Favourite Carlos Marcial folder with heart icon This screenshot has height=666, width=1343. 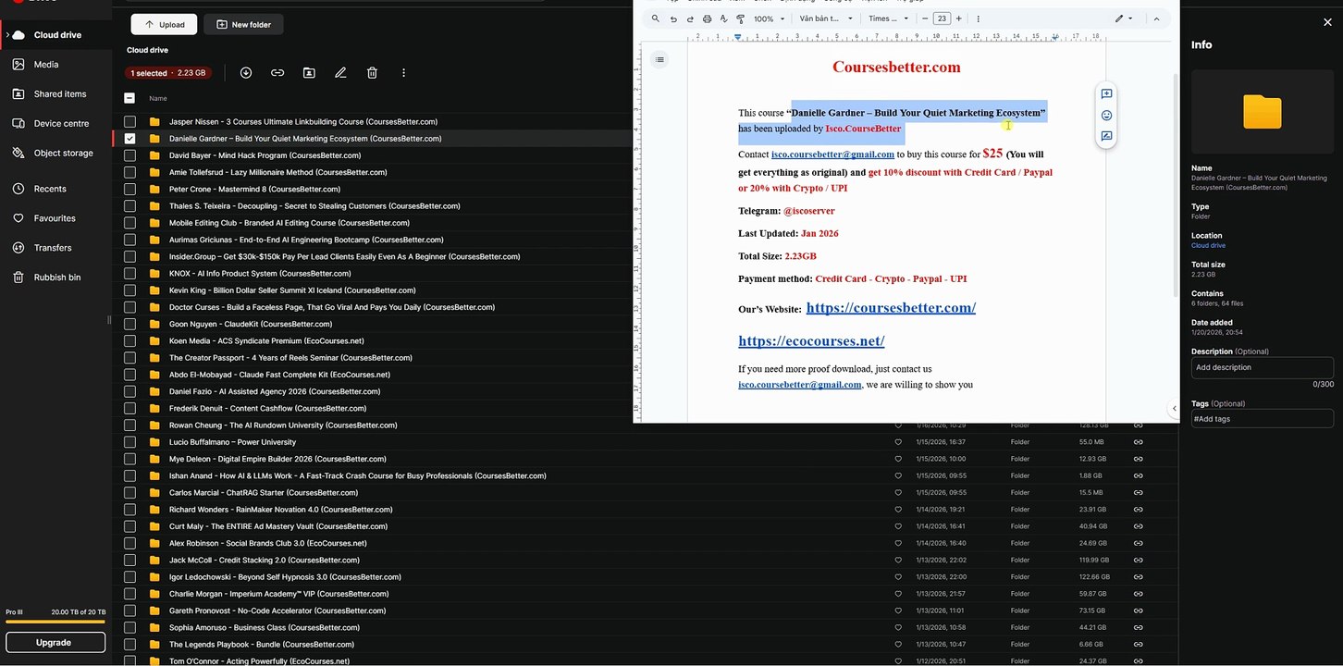tap(897, 493)
